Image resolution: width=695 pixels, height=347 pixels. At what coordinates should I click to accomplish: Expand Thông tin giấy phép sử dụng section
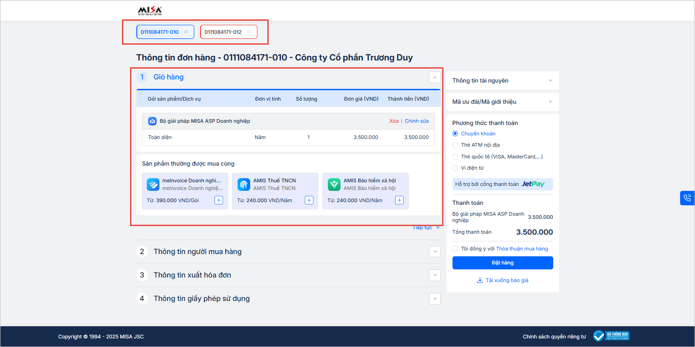point(435,299)
